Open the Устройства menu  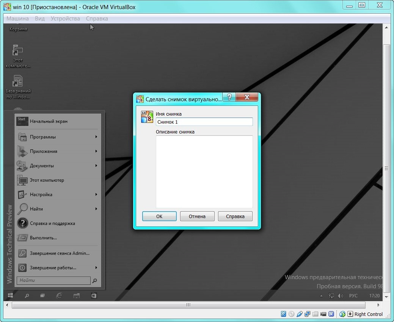65,19
